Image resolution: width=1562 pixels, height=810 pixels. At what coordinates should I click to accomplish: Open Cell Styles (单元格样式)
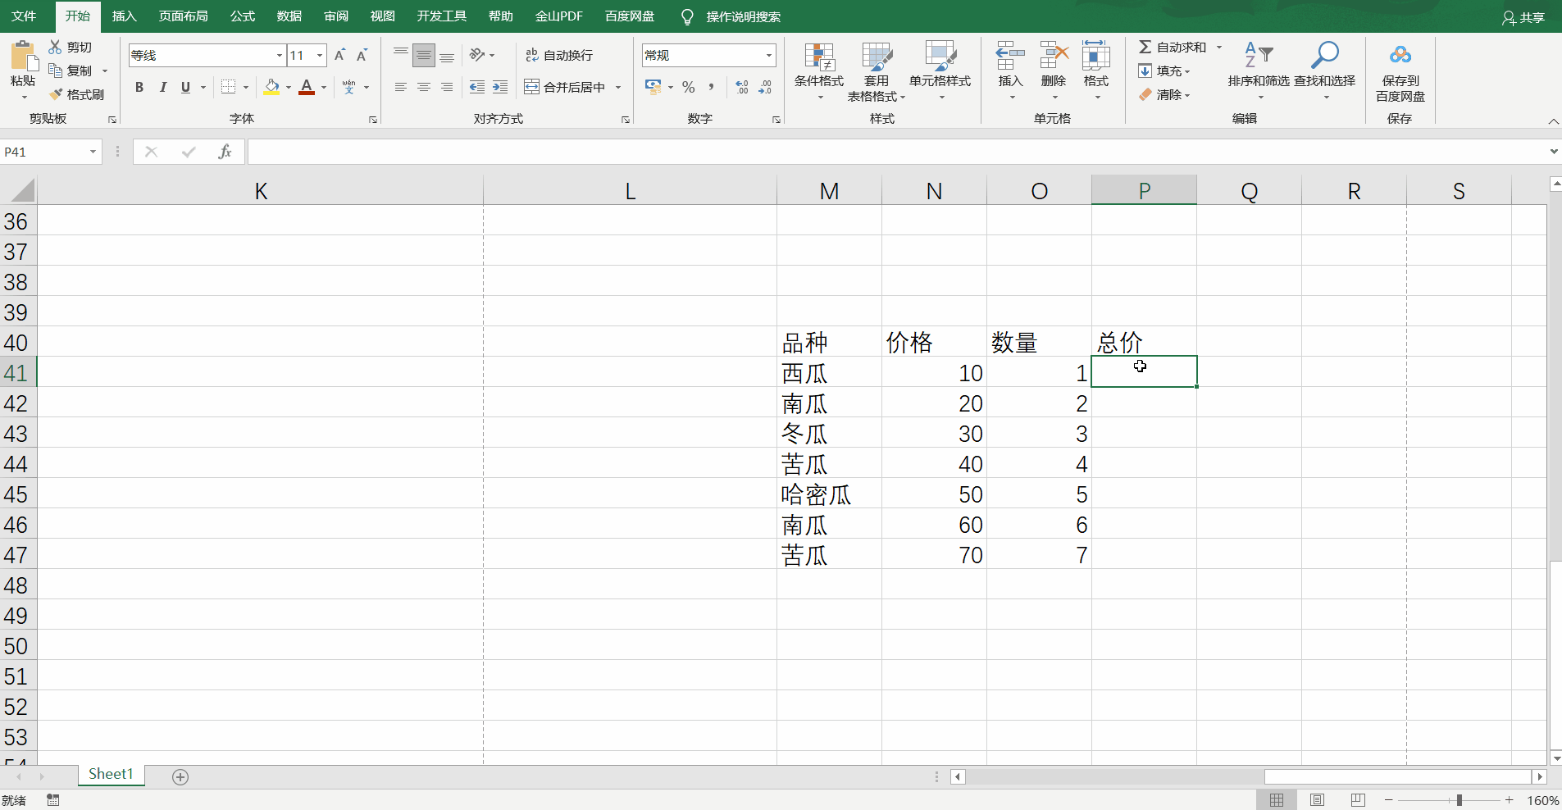pyautogui.click(x=940, y=71)
